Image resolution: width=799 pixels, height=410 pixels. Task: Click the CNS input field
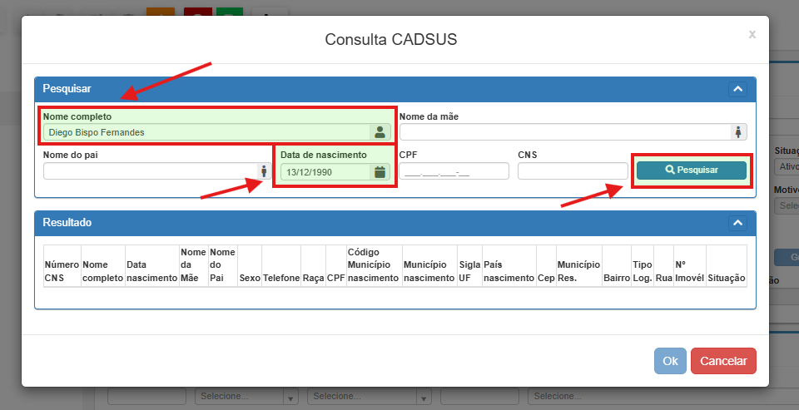click(x=572, y=171)
